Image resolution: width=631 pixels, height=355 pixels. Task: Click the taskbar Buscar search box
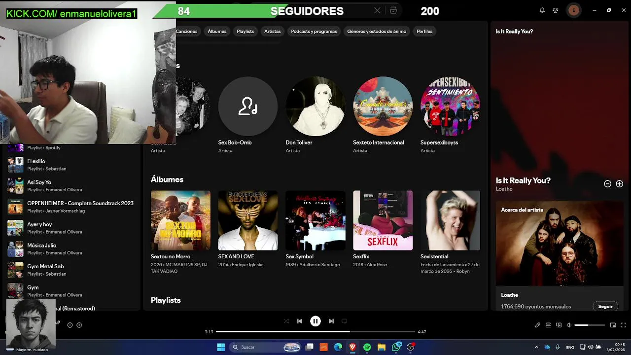pos(266,347)
